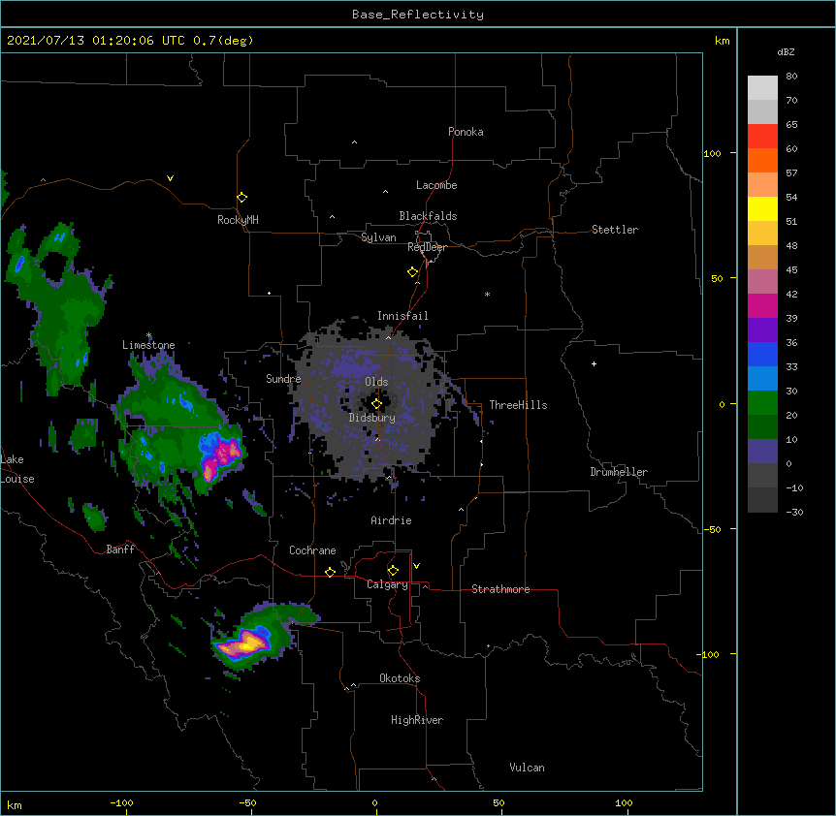Image resolution: width=836 pixels, height=816 pixels.
Task: Click the asterisk marker east of Innisfail
Action: [x=487, y=295]
